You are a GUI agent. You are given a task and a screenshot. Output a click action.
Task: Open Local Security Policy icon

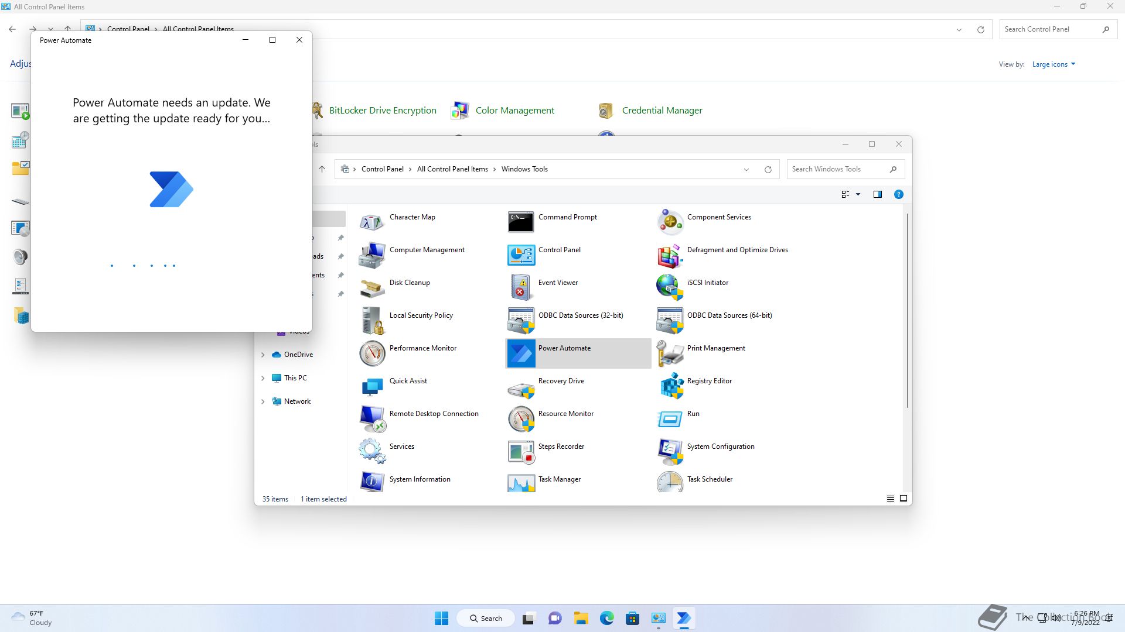click(x=371, y=321)
